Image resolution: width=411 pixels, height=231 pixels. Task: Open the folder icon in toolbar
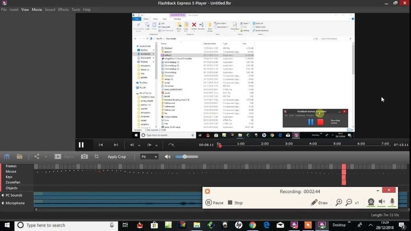pos(20,156)
